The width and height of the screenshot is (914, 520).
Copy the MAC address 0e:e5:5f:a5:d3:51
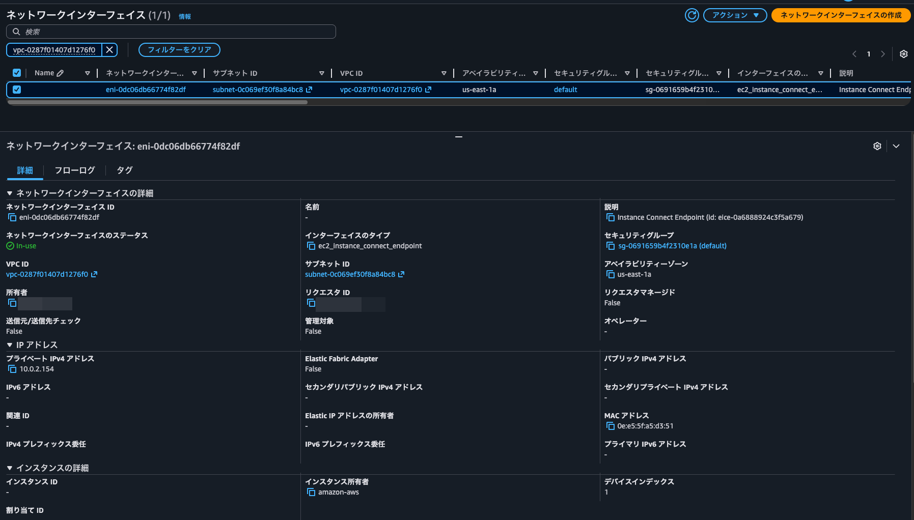click(610, 426)
